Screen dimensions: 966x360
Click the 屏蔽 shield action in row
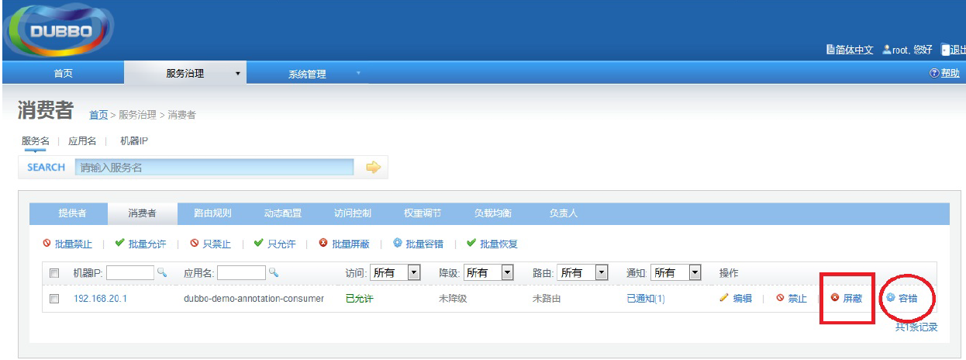846,298
